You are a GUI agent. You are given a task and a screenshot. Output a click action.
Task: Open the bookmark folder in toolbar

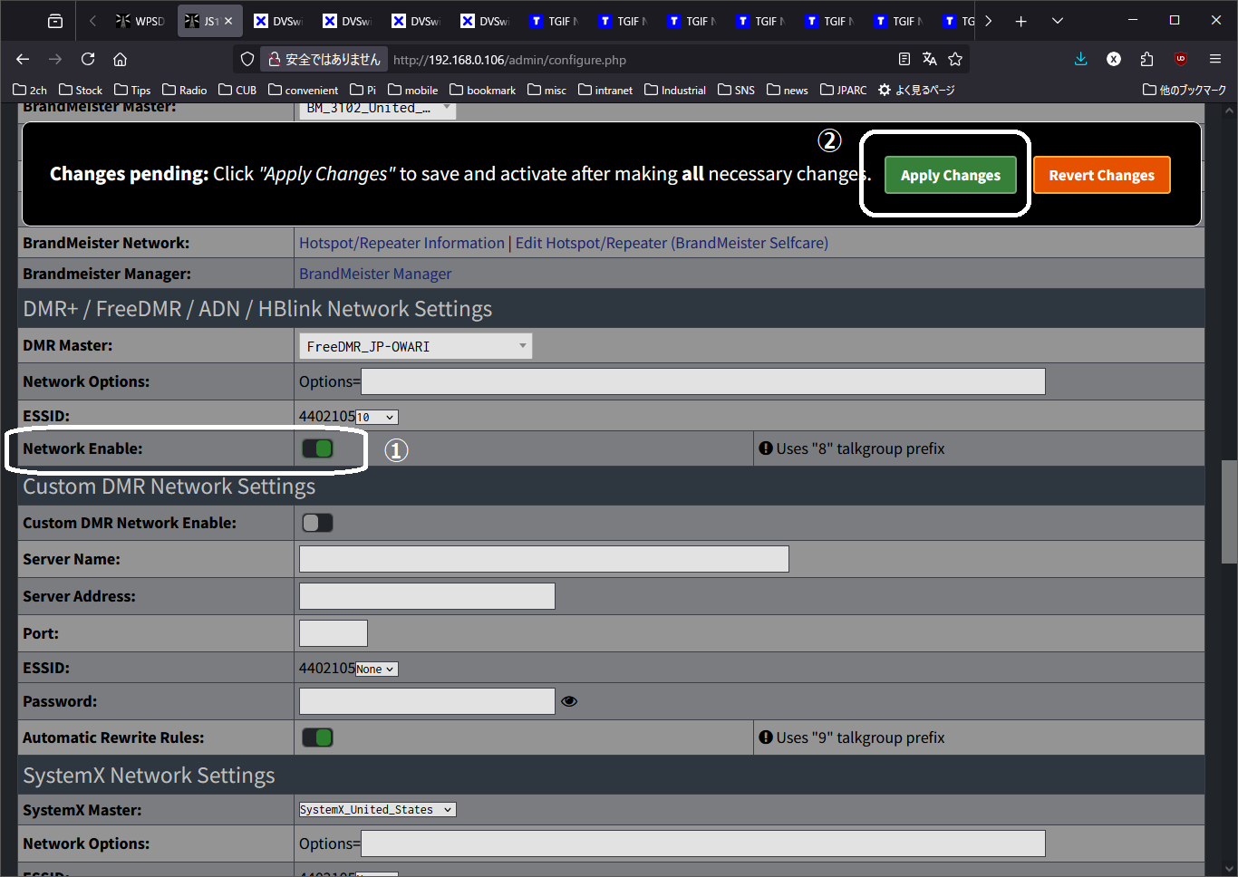click(x=482, y=90)
